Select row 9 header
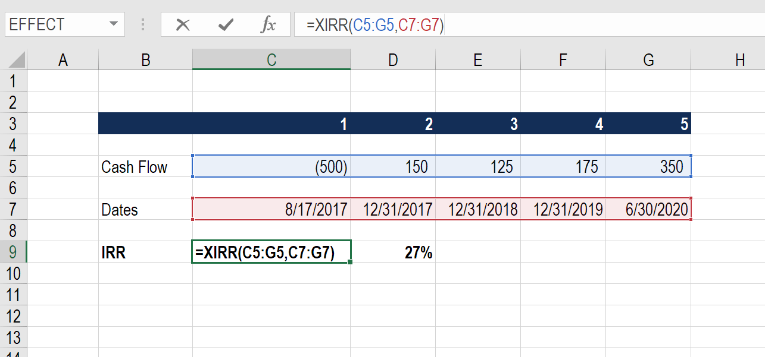 (13, 252)
